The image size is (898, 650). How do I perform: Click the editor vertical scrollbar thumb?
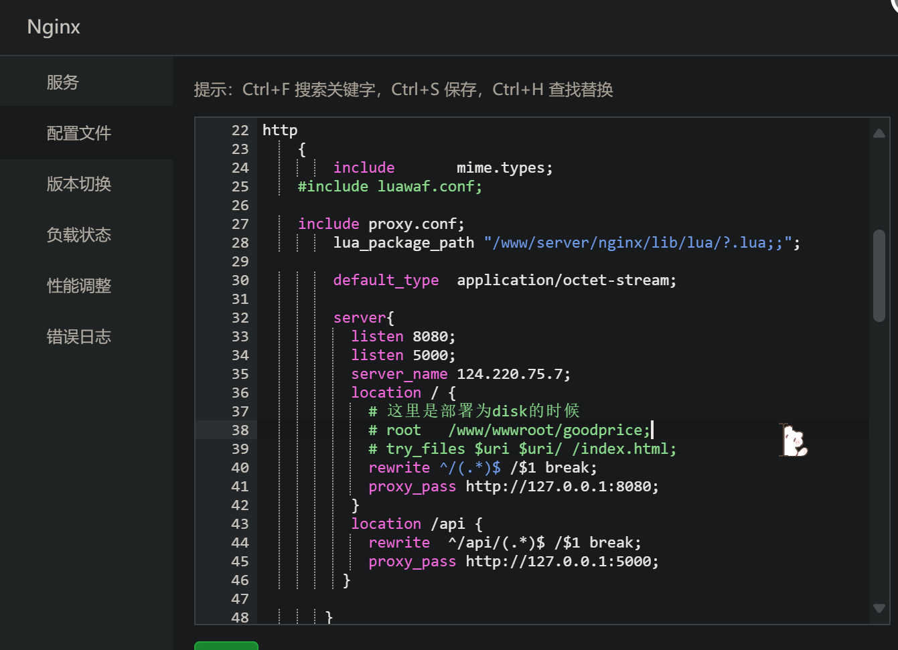pos(879,276)
